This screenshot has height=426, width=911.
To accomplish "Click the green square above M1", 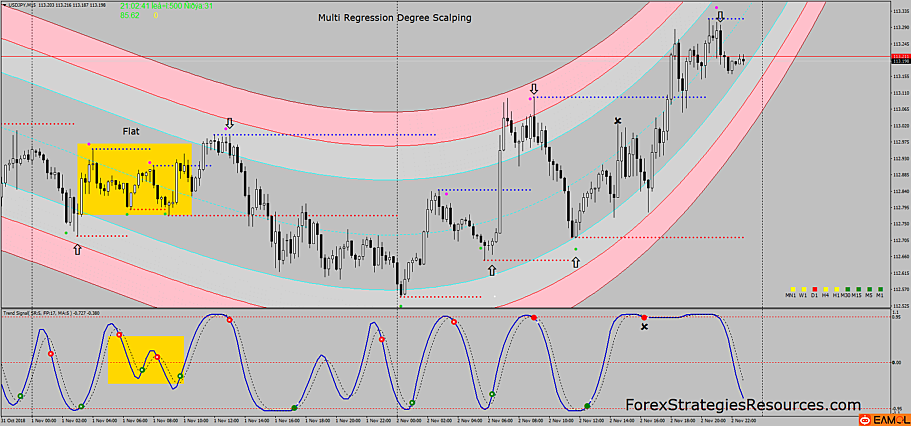I will click(881, 289).
